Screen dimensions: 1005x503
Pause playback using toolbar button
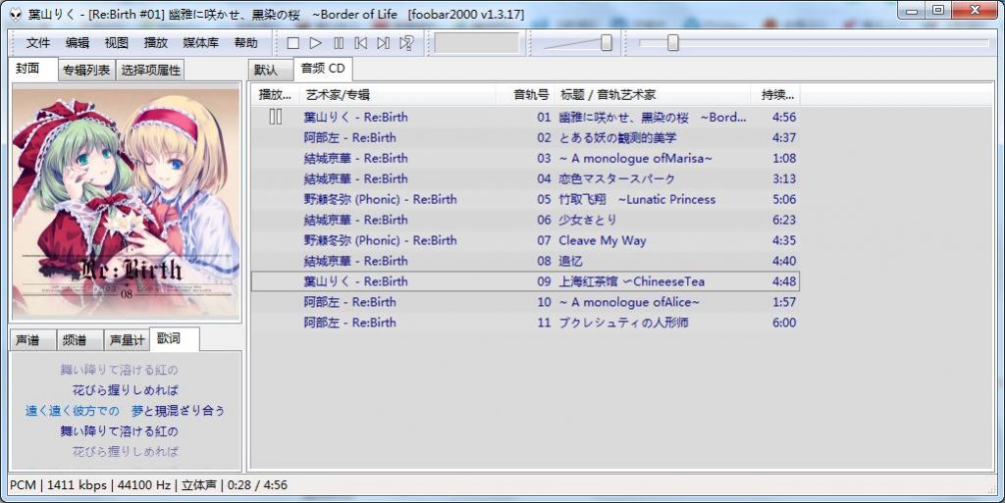[339, 43]
